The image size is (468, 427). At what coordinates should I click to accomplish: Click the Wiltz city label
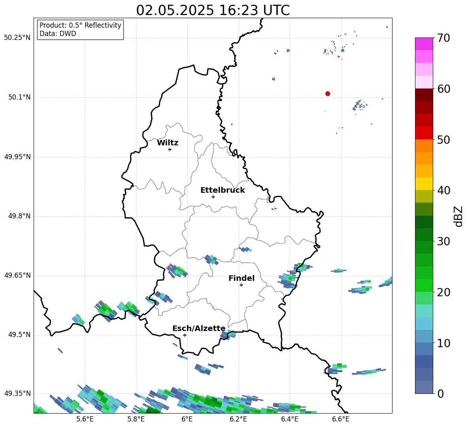click(x=168, y=143)
